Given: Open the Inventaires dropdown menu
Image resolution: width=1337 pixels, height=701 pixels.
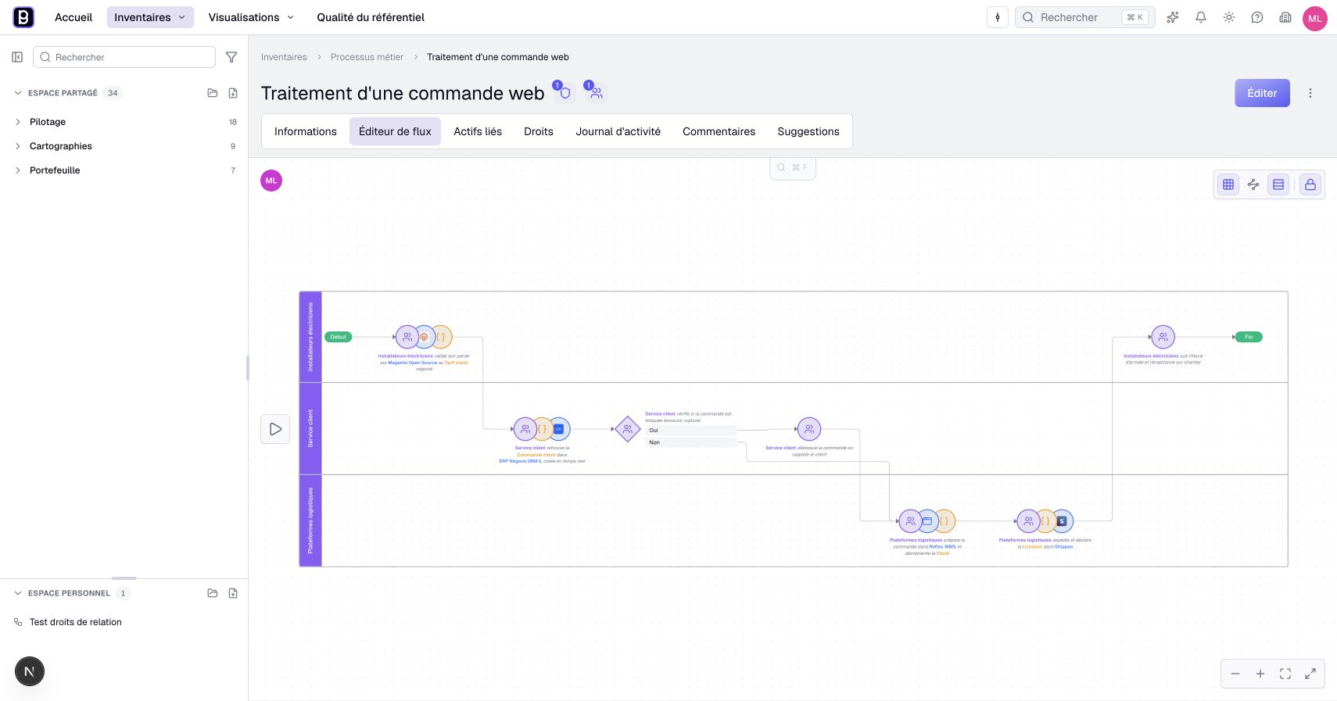Looking at the screenshot, I should (x=150, y=17).
